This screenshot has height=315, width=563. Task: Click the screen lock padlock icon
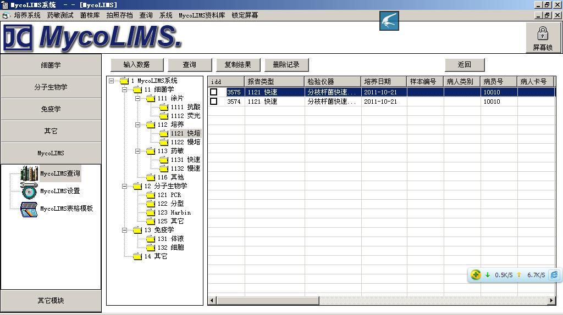point(542,33)
